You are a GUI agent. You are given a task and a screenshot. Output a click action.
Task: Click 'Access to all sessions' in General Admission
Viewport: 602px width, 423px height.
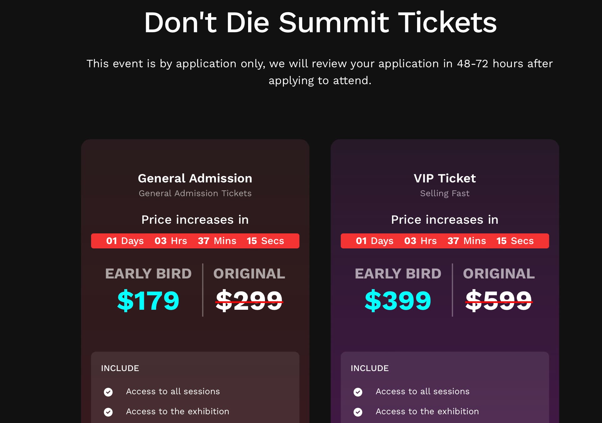coord(173,391)
